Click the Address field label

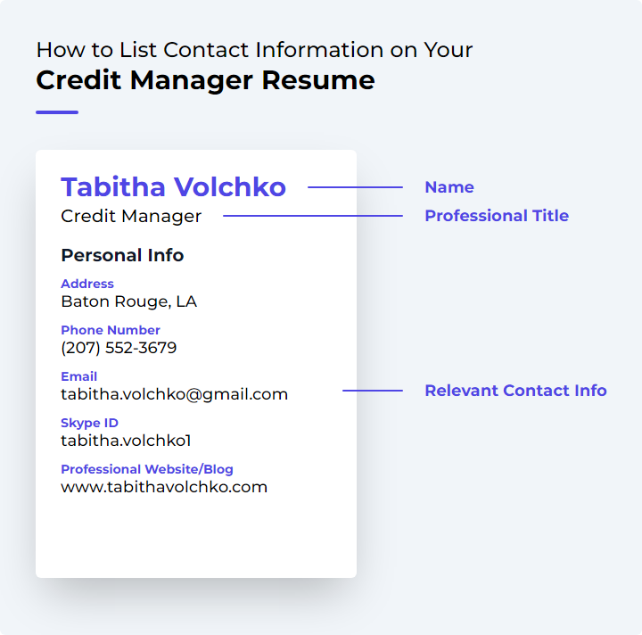tap(87, 284)
